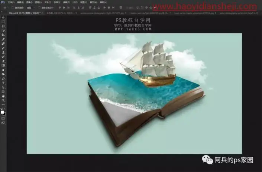The image size is (262, 172).
Task: Change the screen mode icon
Action: [3, 123]
